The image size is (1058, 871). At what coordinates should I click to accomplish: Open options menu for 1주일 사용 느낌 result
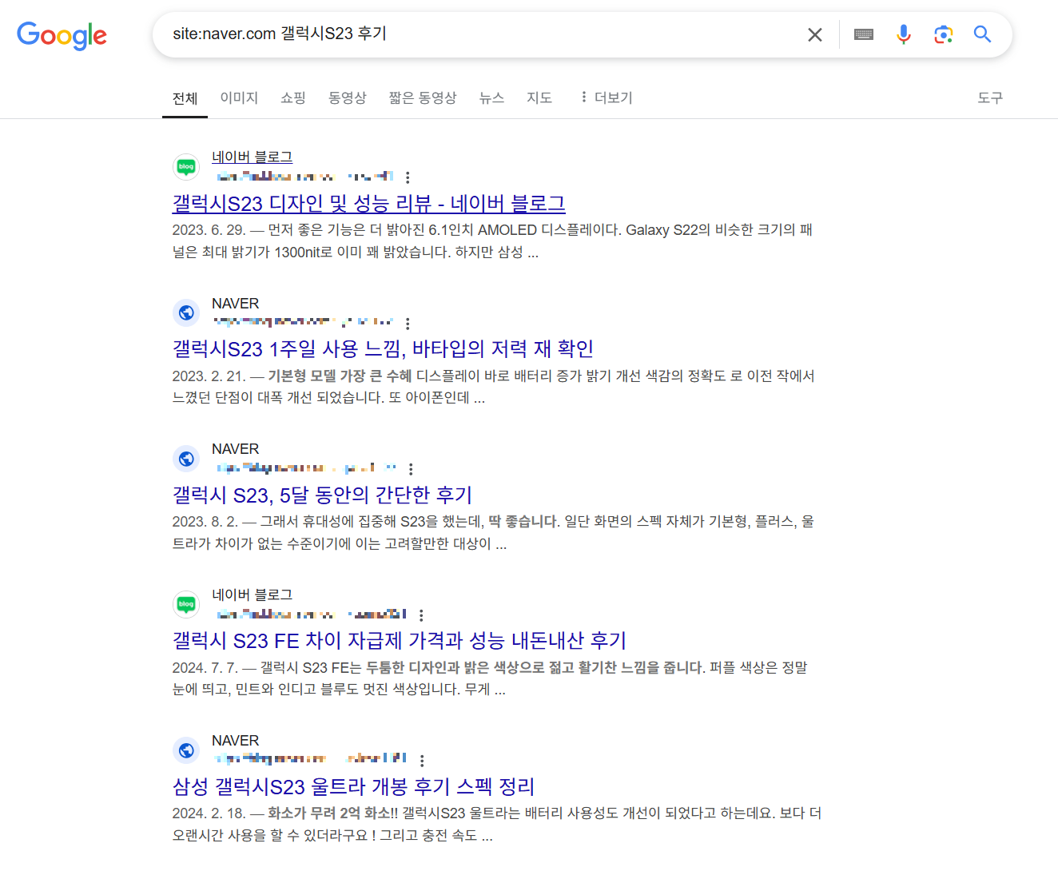pos(408,324)
